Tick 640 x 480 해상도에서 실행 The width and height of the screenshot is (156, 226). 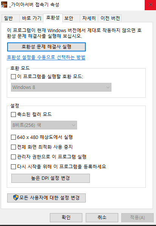[x=13, y=137]
